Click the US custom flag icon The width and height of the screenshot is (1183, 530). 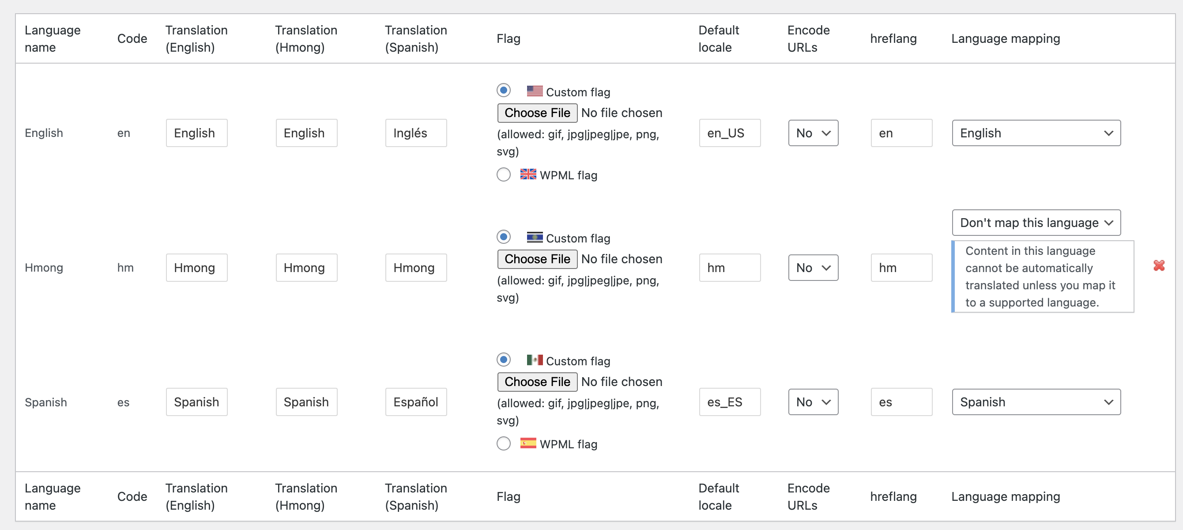535,91
